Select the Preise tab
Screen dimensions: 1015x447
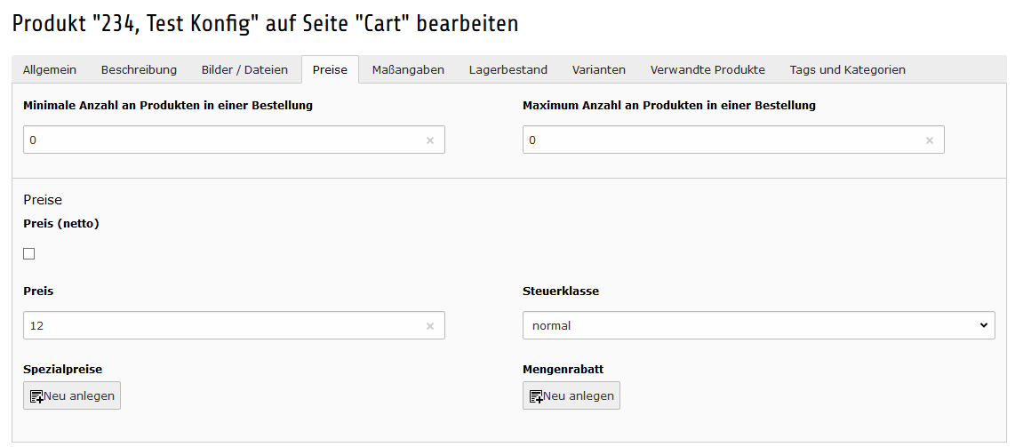click(330, 70)
